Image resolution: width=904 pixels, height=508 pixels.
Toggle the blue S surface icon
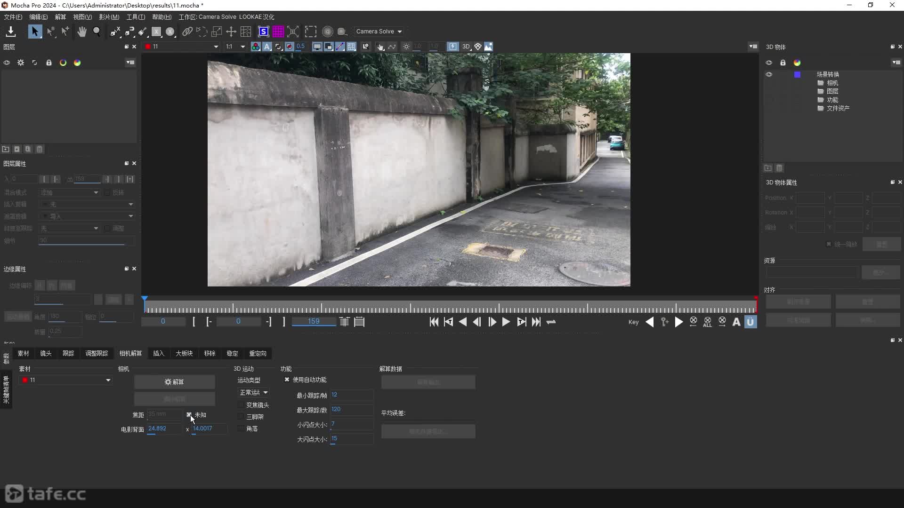coord(264,32)
